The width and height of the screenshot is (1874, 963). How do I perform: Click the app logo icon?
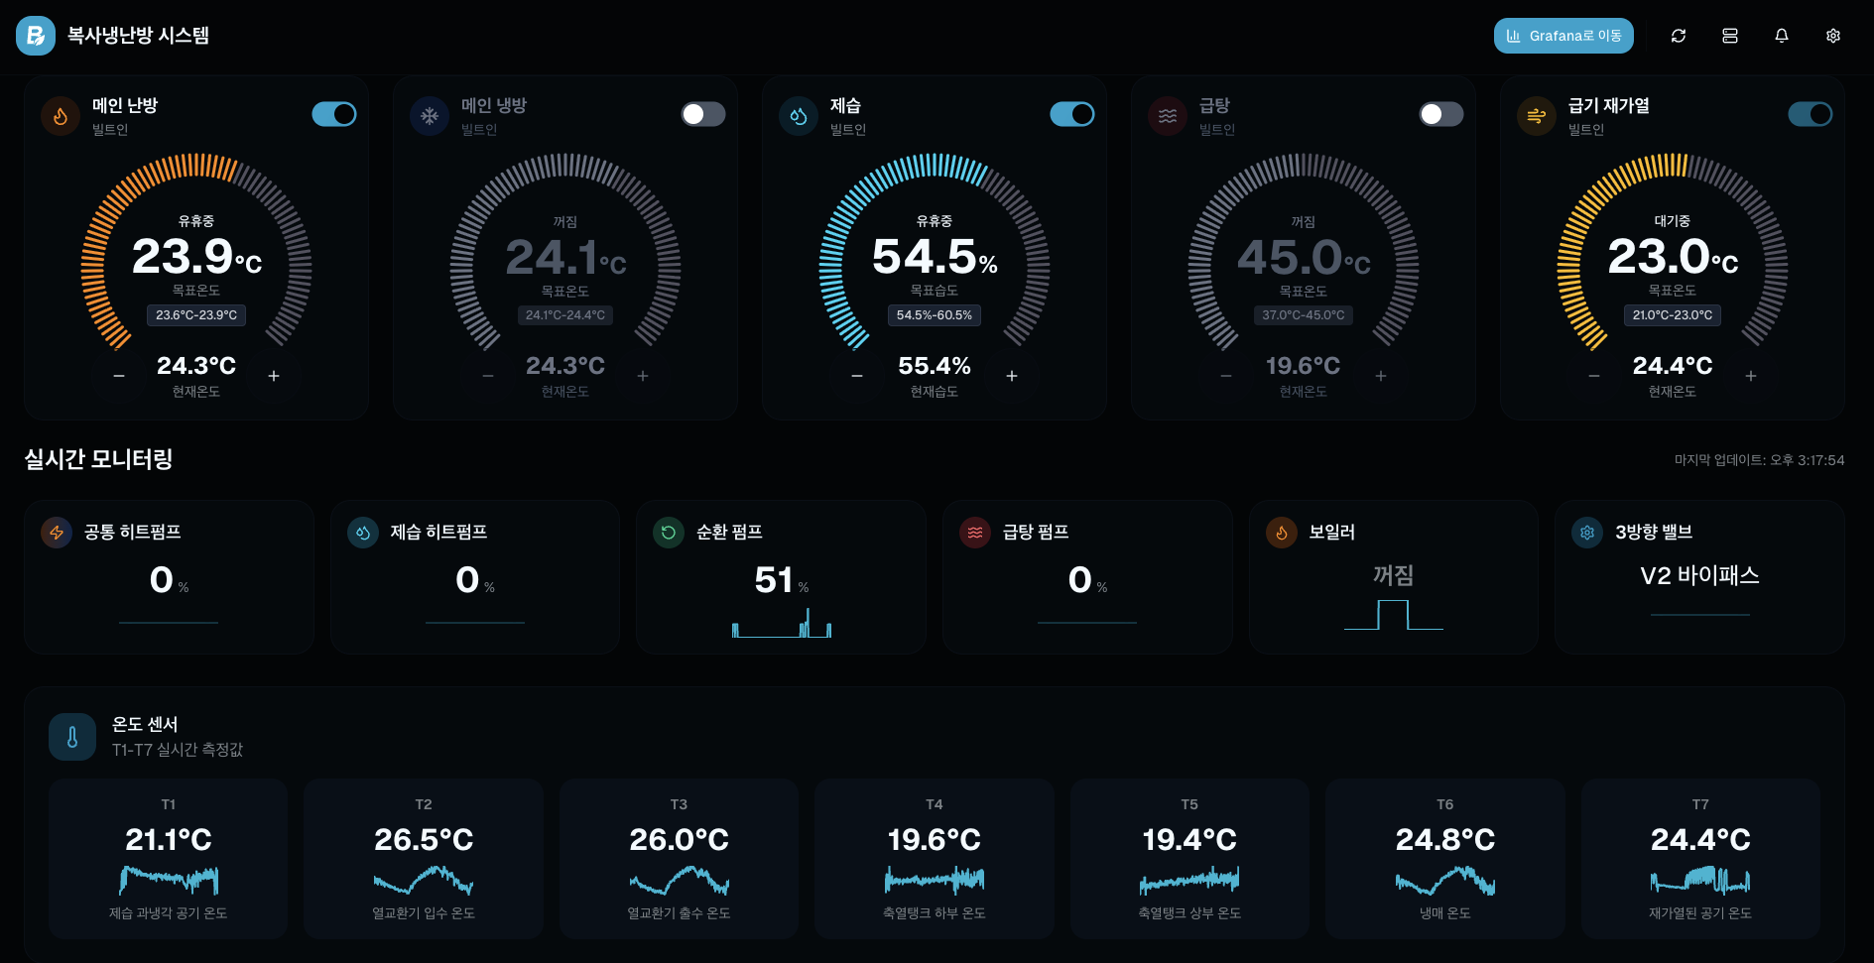click(x=36, y=36)
